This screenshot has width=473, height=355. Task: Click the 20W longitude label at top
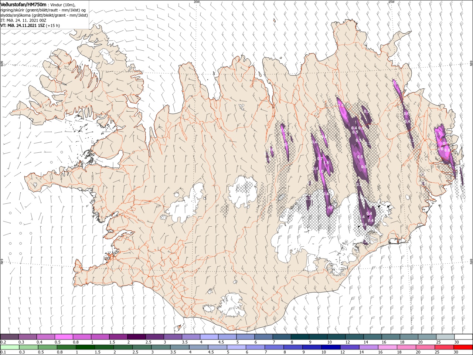(x=197, y=2)
